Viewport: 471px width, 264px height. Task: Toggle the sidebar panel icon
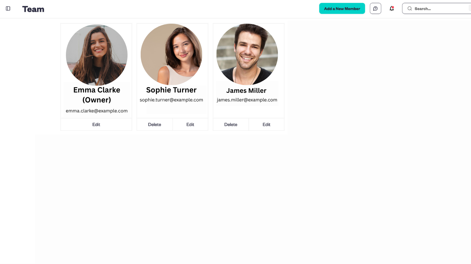[8, 9]
